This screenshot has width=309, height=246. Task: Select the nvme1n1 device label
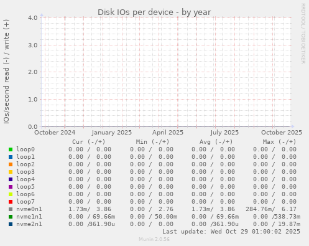point(29,217)
